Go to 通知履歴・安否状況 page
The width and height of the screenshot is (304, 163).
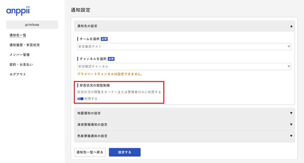[x=24, y=45]
